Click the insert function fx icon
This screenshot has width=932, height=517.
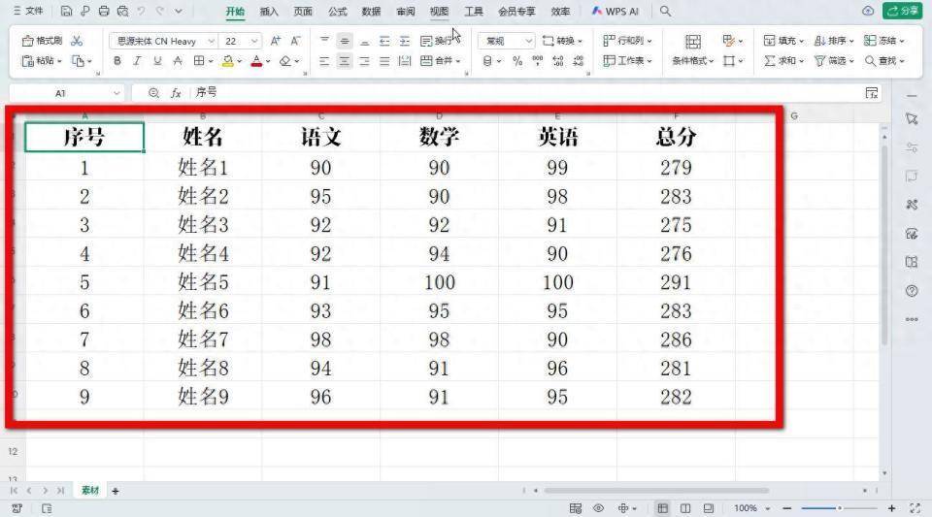tap(176, 93)
